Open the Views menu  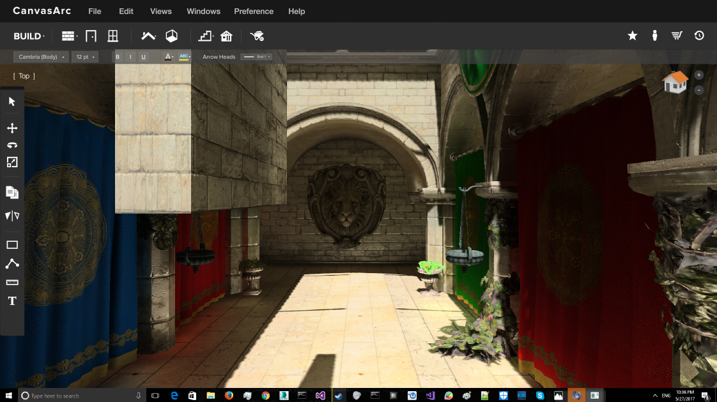160,11
